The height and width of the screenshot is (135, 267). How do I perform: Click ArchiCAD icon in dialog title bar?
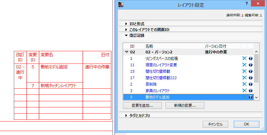[121, 4]
